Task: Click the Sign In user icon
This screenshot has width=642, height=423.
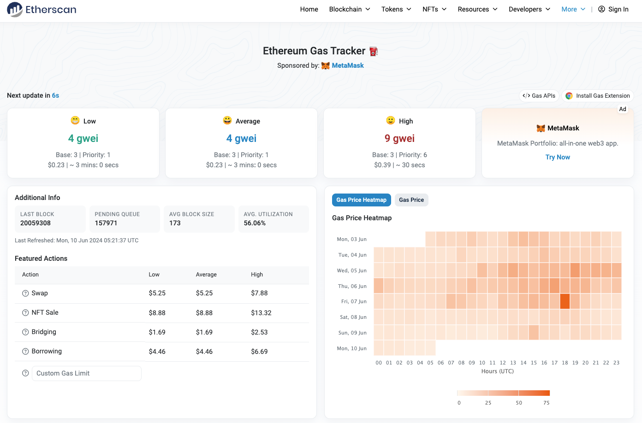Action: coord(601,9)
